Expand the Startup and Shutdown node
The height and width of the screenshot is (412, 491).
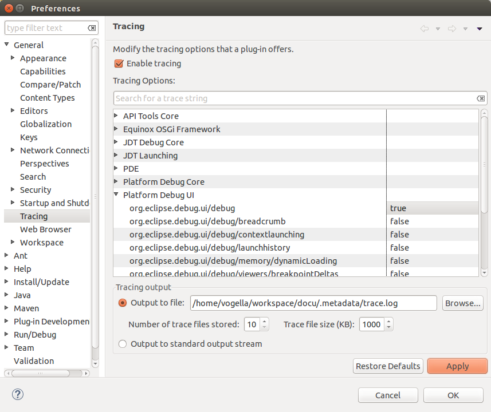coord(13,202)
